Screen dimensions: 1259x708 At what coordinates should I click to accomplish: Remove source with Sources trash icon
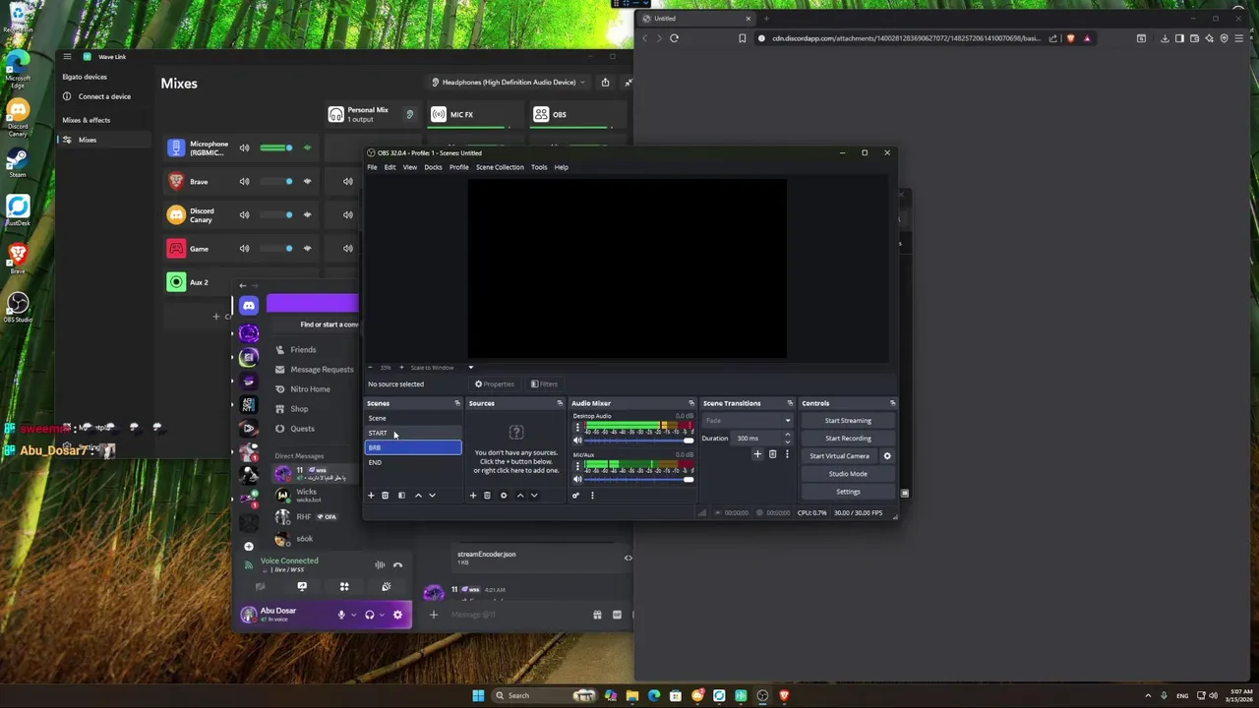[487, 496]
